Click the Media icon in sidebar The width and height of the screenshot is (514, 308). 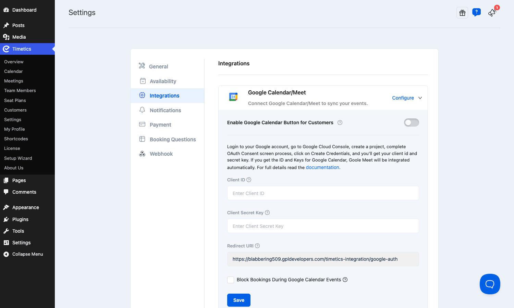point(6,37)
